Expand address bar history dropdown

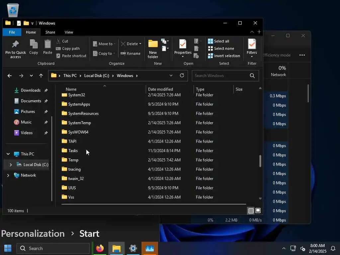[x=171, y=75]
